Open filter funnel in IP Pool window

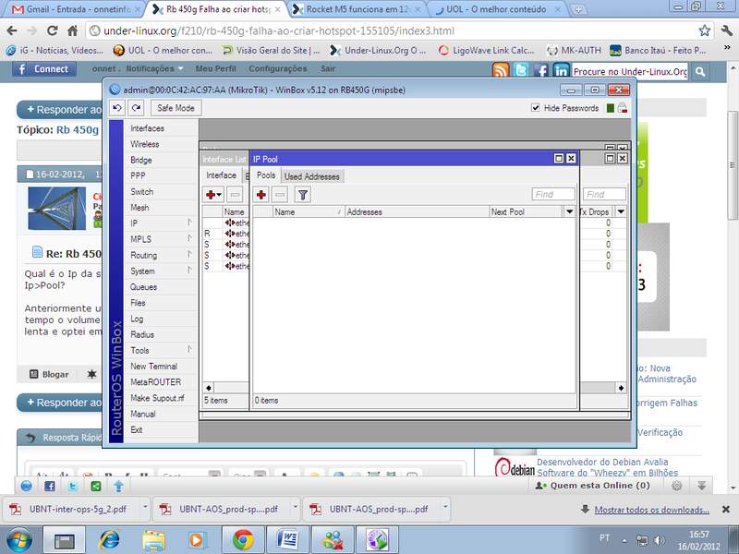[303, 195]
